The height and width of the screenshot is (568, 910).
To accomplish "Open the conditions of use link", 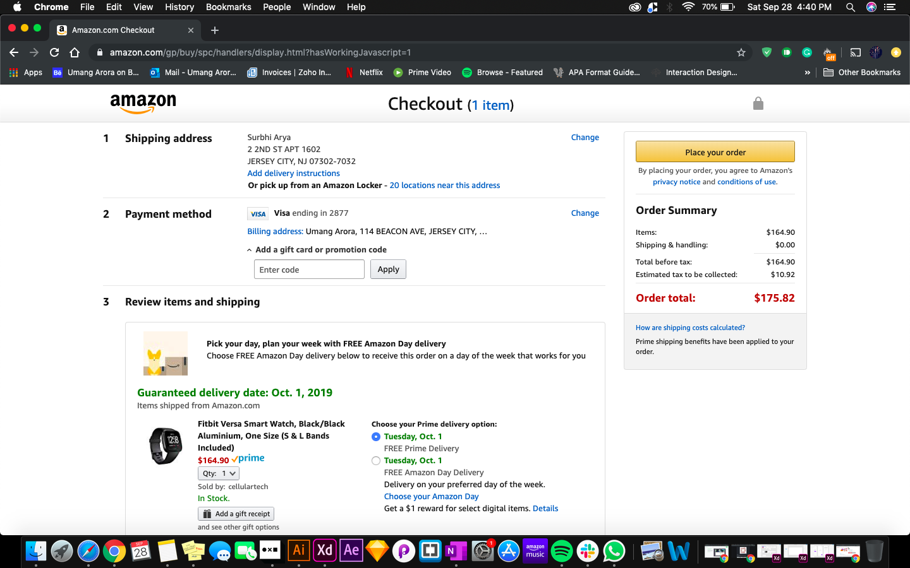I will point(746,182).
